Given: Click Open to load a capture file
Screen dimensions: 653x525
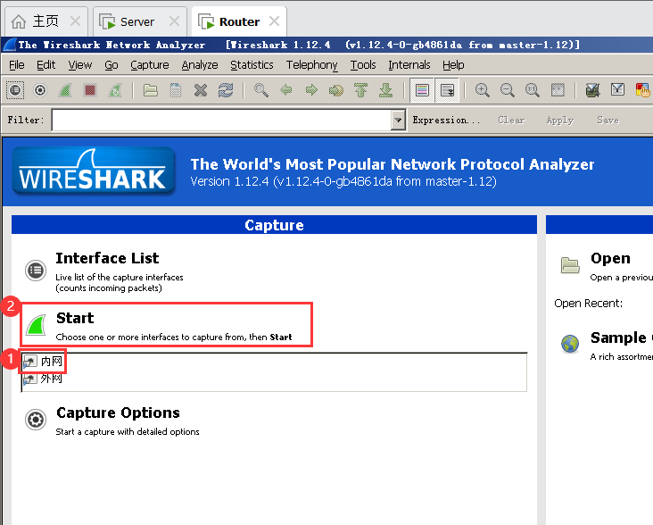Looking at the screenshot, I should [610, 258].
